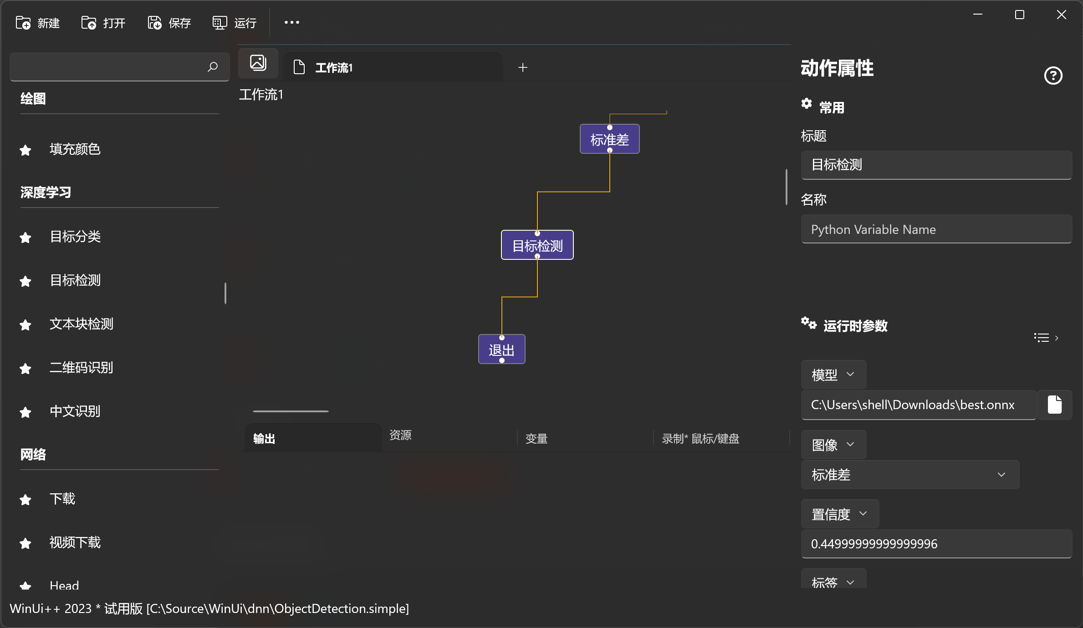
Task: Add a new workflow with the + button
Action: [523, 67]
